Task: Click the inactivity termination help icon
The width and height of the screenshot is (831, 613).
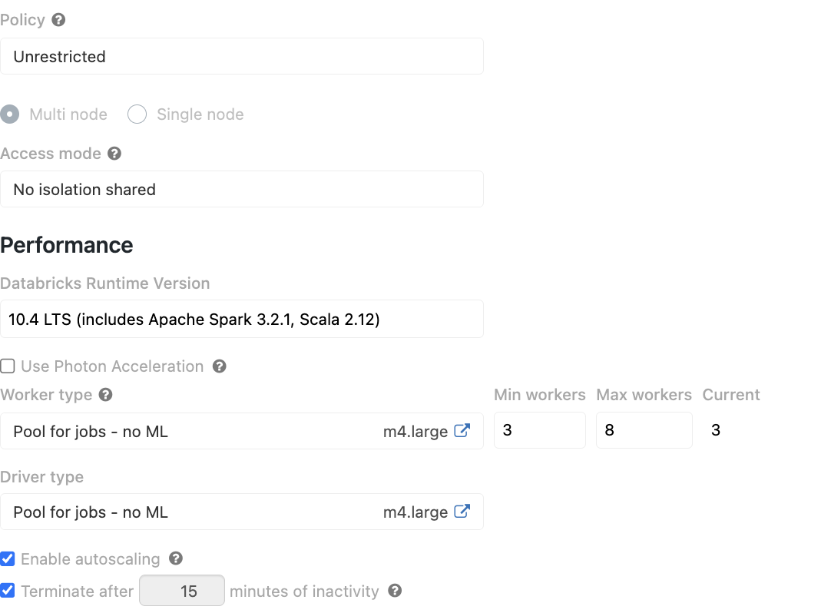Action: click(x=395, y=591)
